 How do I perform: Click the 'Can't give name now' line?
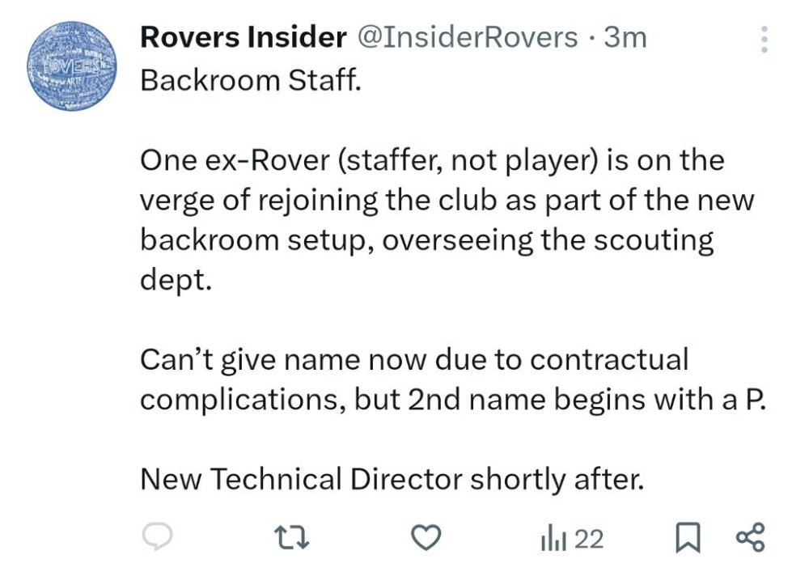tap(414, 359)
